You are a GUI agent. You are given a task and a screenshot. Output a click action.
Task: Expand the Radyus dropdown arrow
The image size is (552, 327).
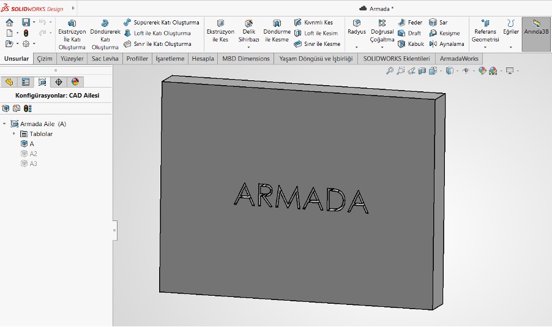tap(357, 47)
